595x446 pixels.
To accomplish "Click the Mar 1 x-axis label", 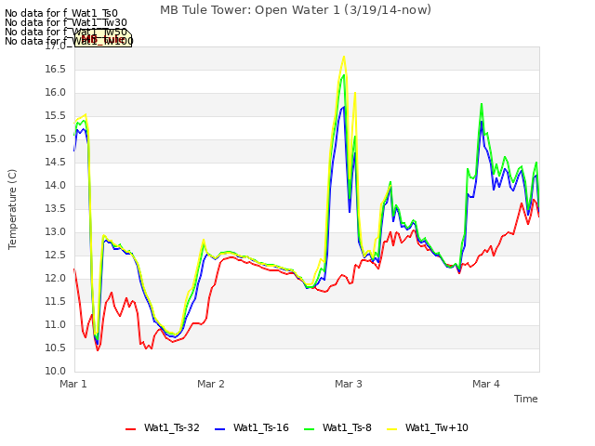I will [73, 384].
